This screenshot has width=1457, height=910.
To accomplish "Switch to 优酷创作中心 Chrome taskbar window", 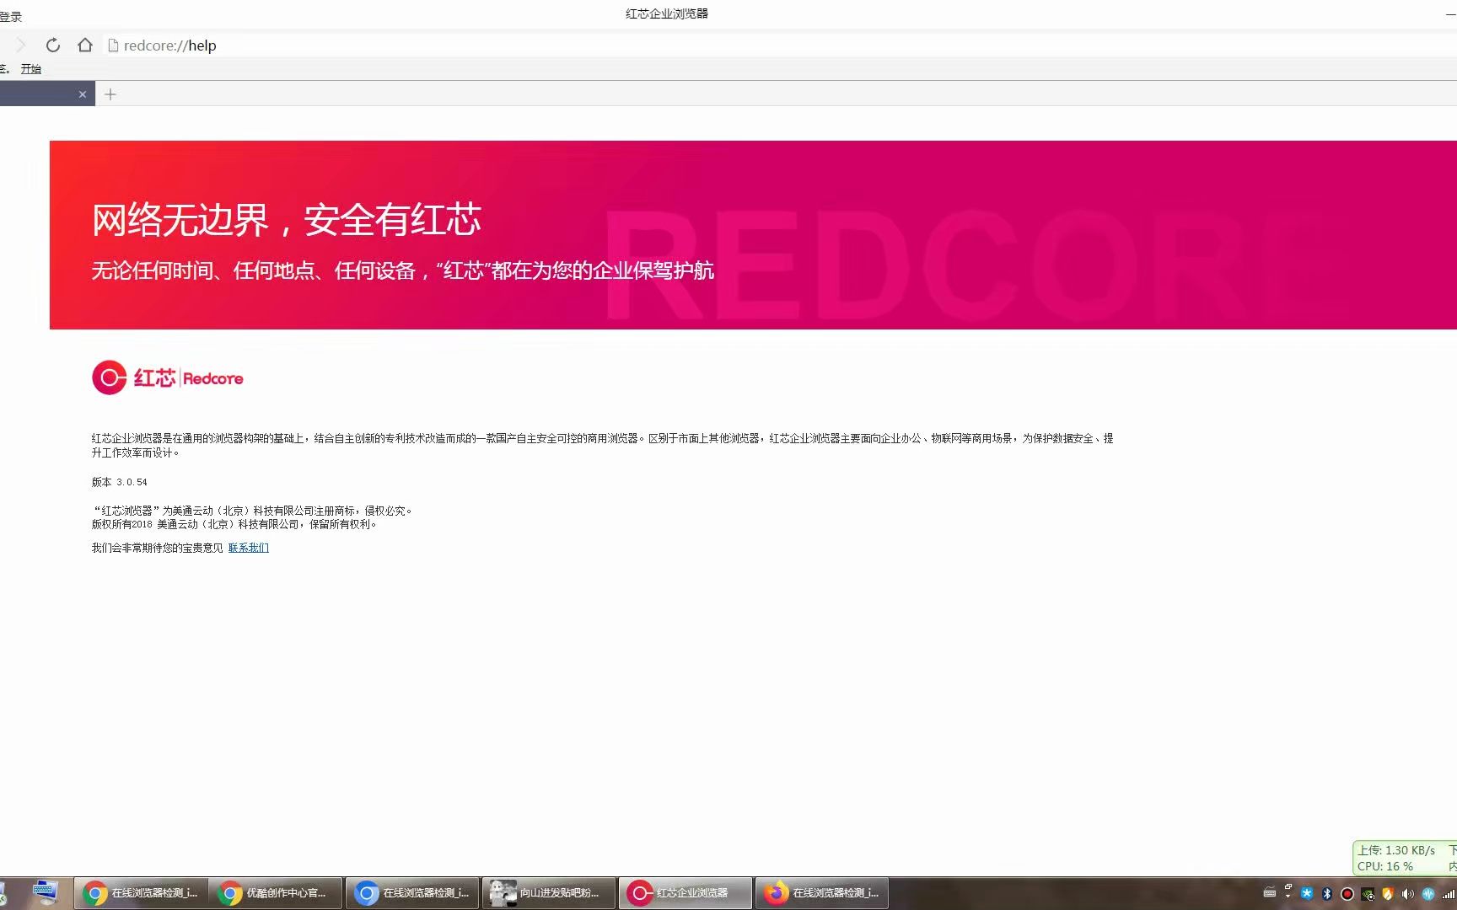I will [x=277, y=893].
